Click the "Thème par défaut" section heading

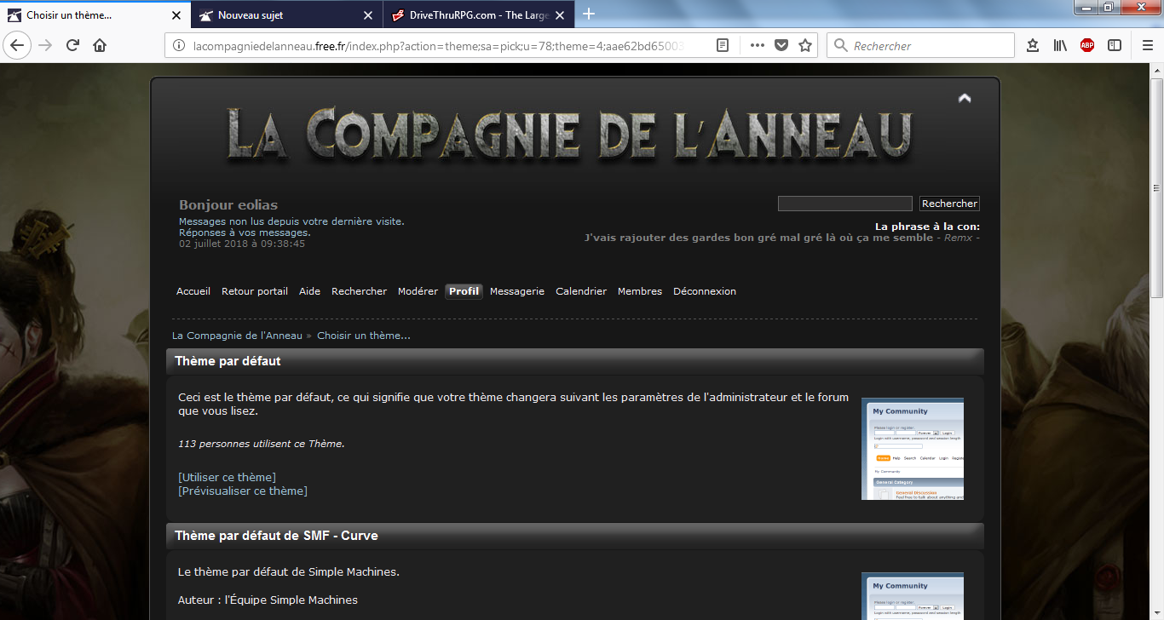[x=228, y=361]
